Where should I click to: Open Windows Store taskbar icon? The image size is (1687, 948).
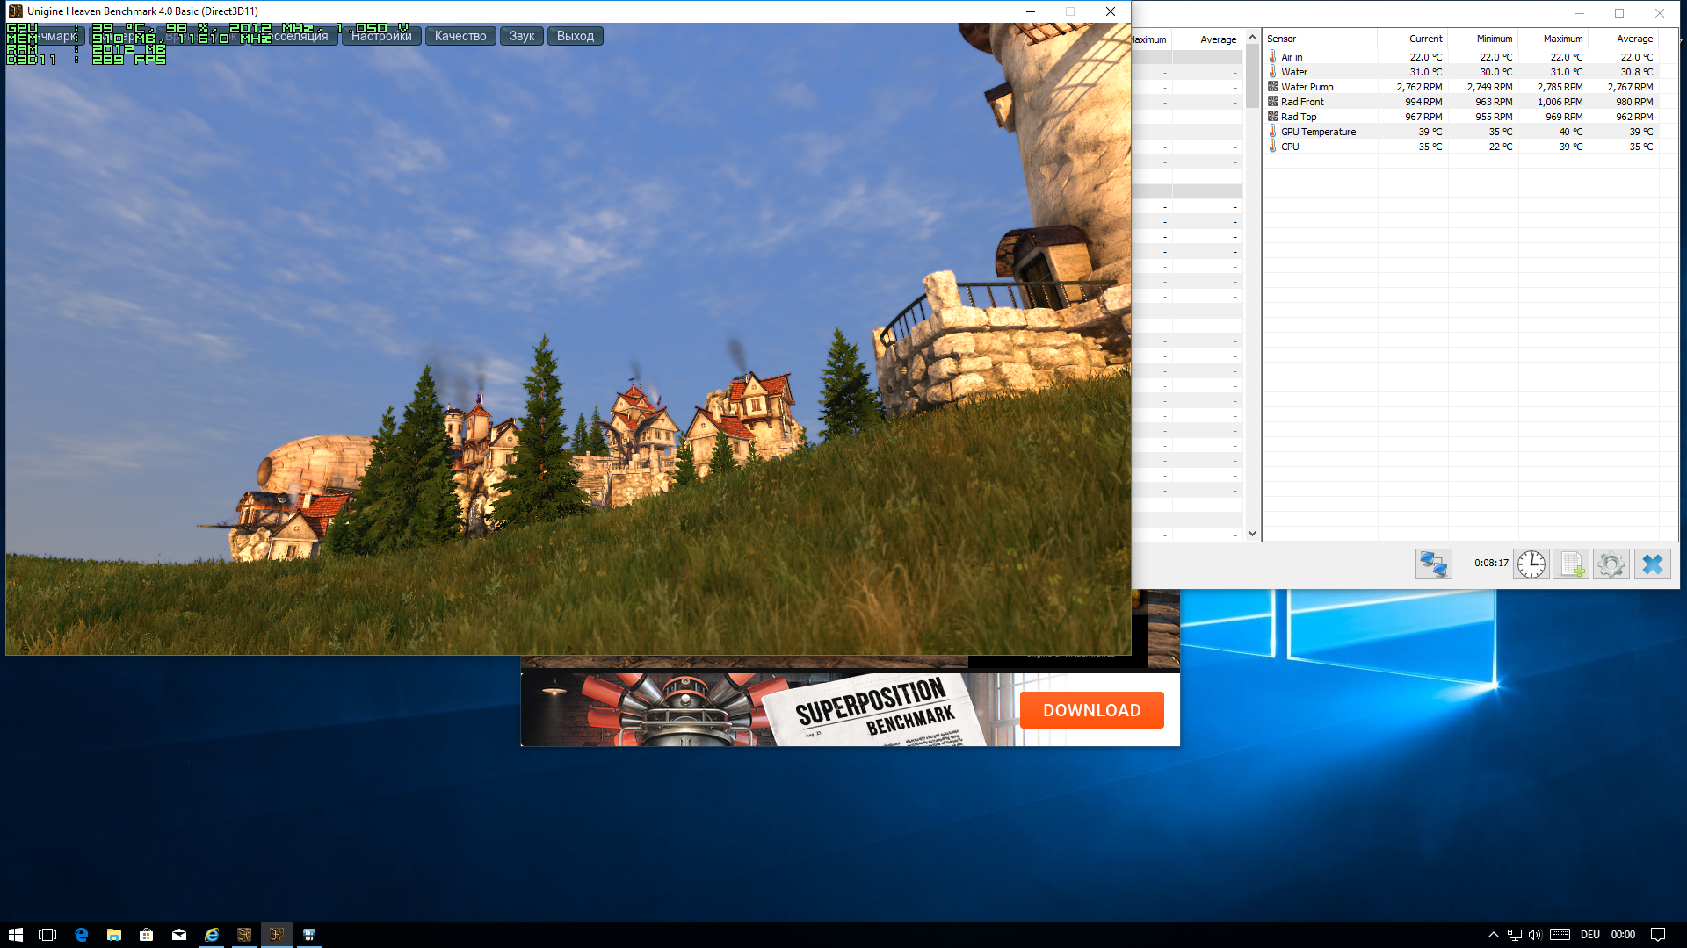pyautogui.click(x=147, y=935)
